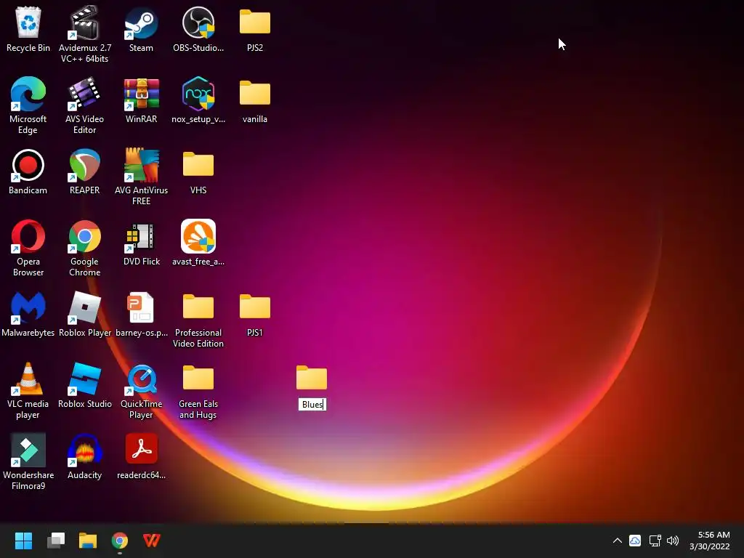Select the Malwarebytes shortcut

(28, 307)
